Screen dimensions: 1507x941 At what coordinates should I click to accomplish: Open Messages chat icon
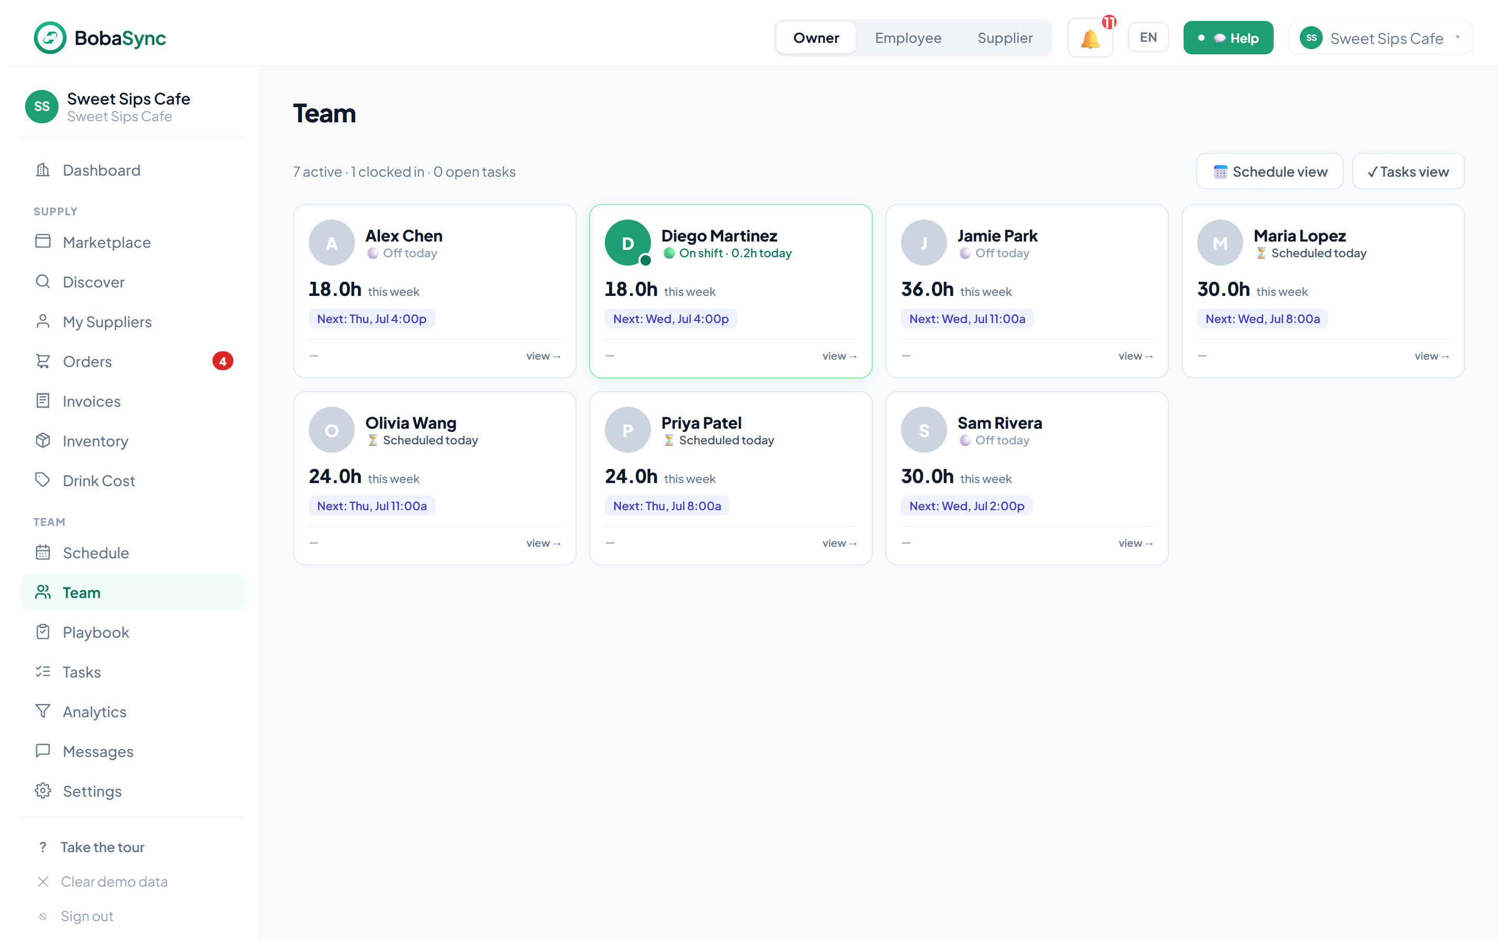tap(43, 751)
